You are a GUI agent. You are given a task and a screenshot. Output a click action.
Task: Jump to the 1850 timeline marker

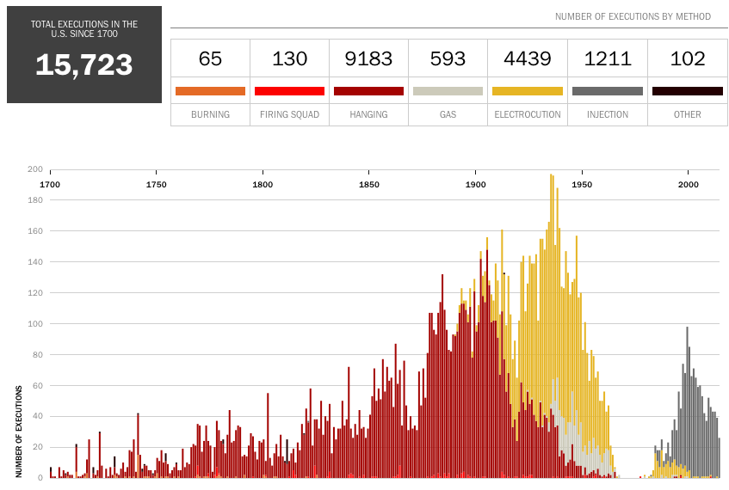coord(368,185)
